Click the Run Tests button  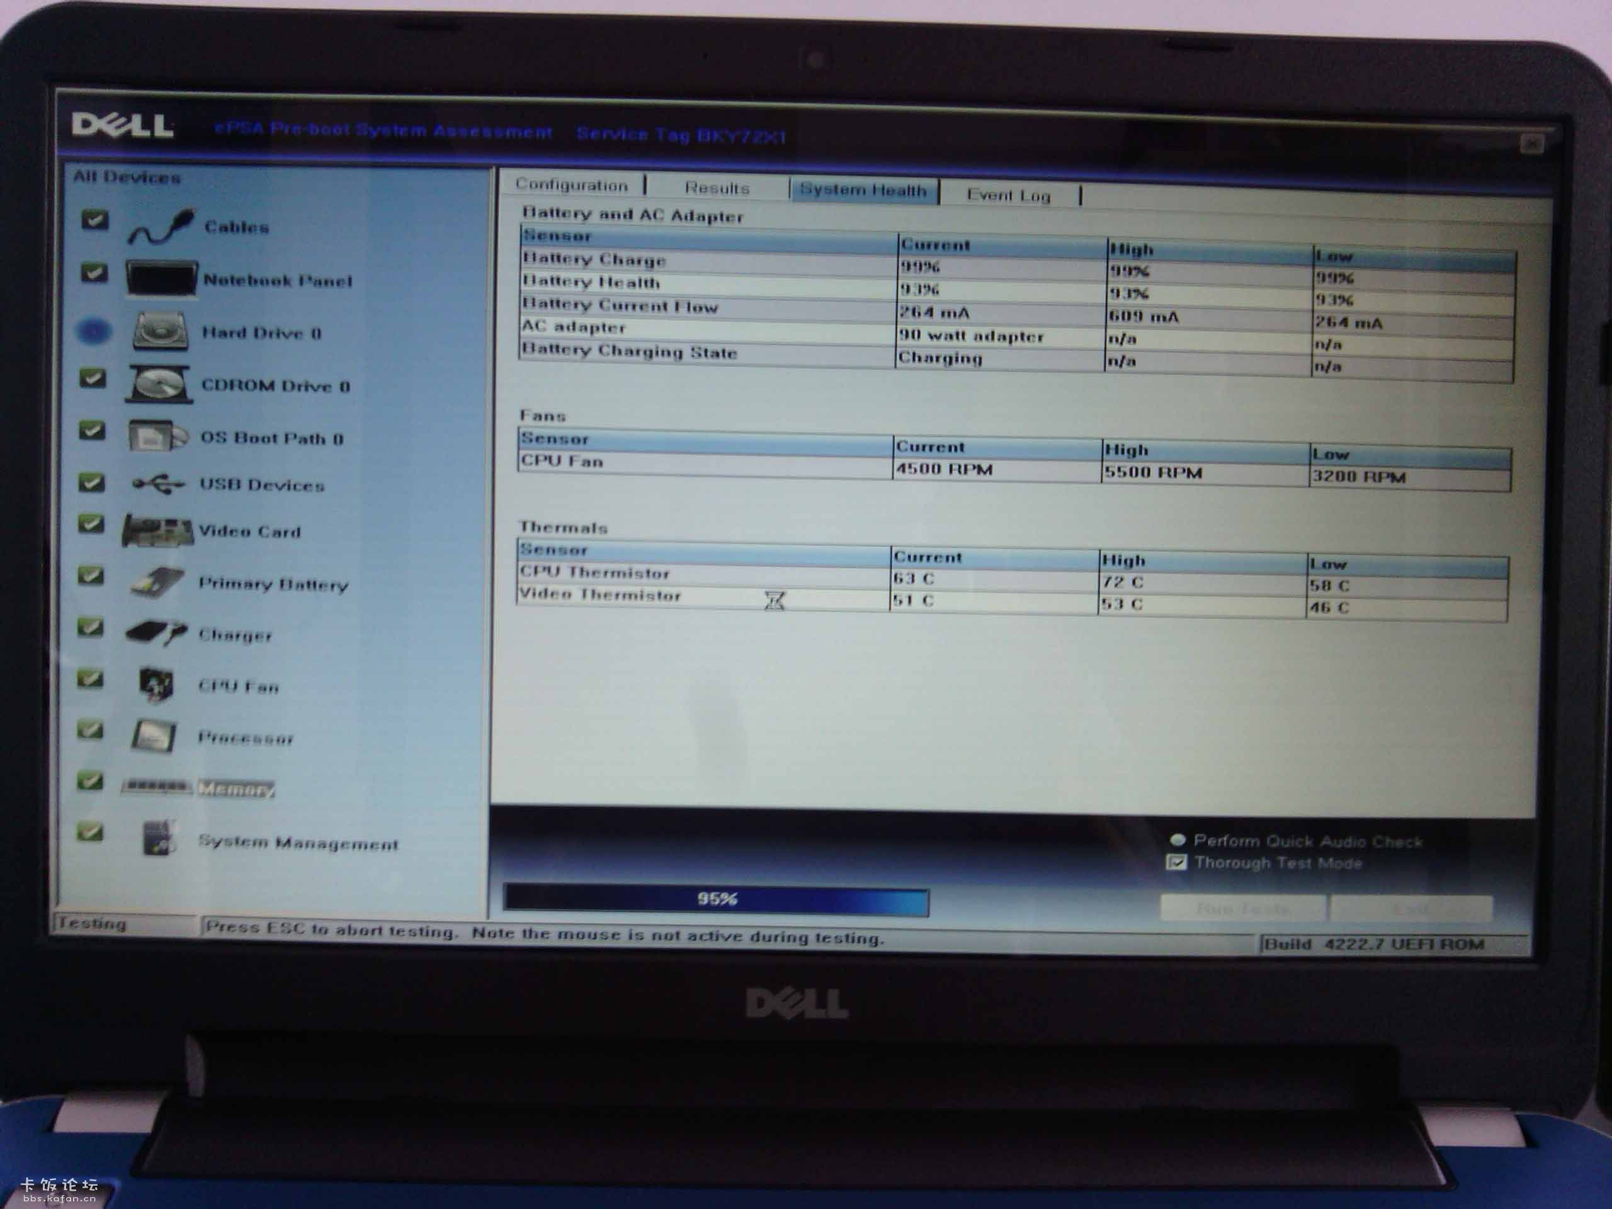pyautogui.click(x=1242, y=908)
